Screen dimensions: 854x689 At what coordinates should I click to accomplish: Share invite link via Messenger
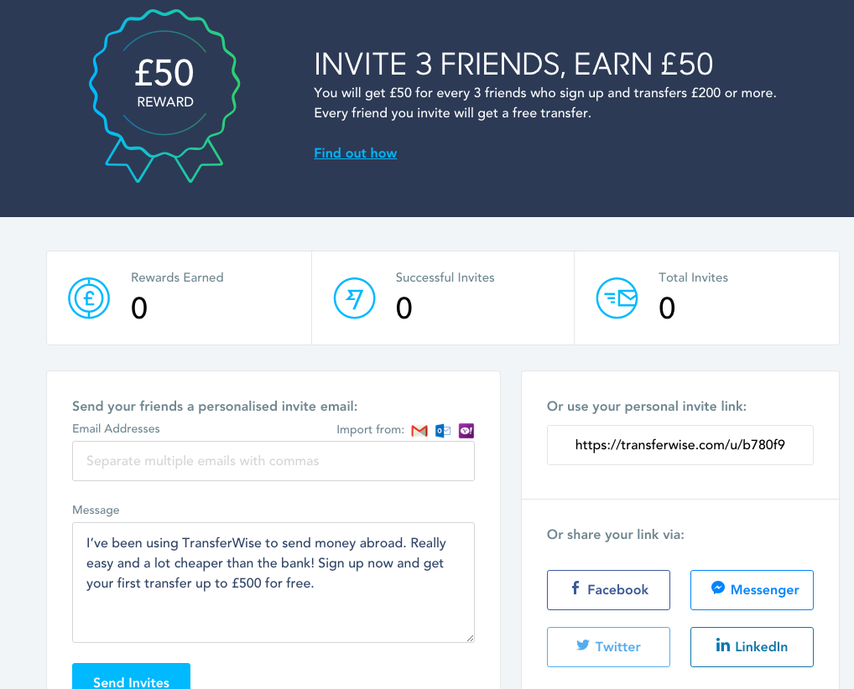point(752,590)
